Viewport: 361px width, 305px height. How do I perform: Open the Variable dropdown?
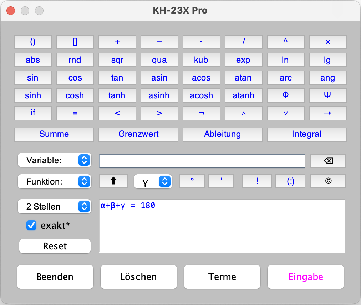click(x=55, y=160)
